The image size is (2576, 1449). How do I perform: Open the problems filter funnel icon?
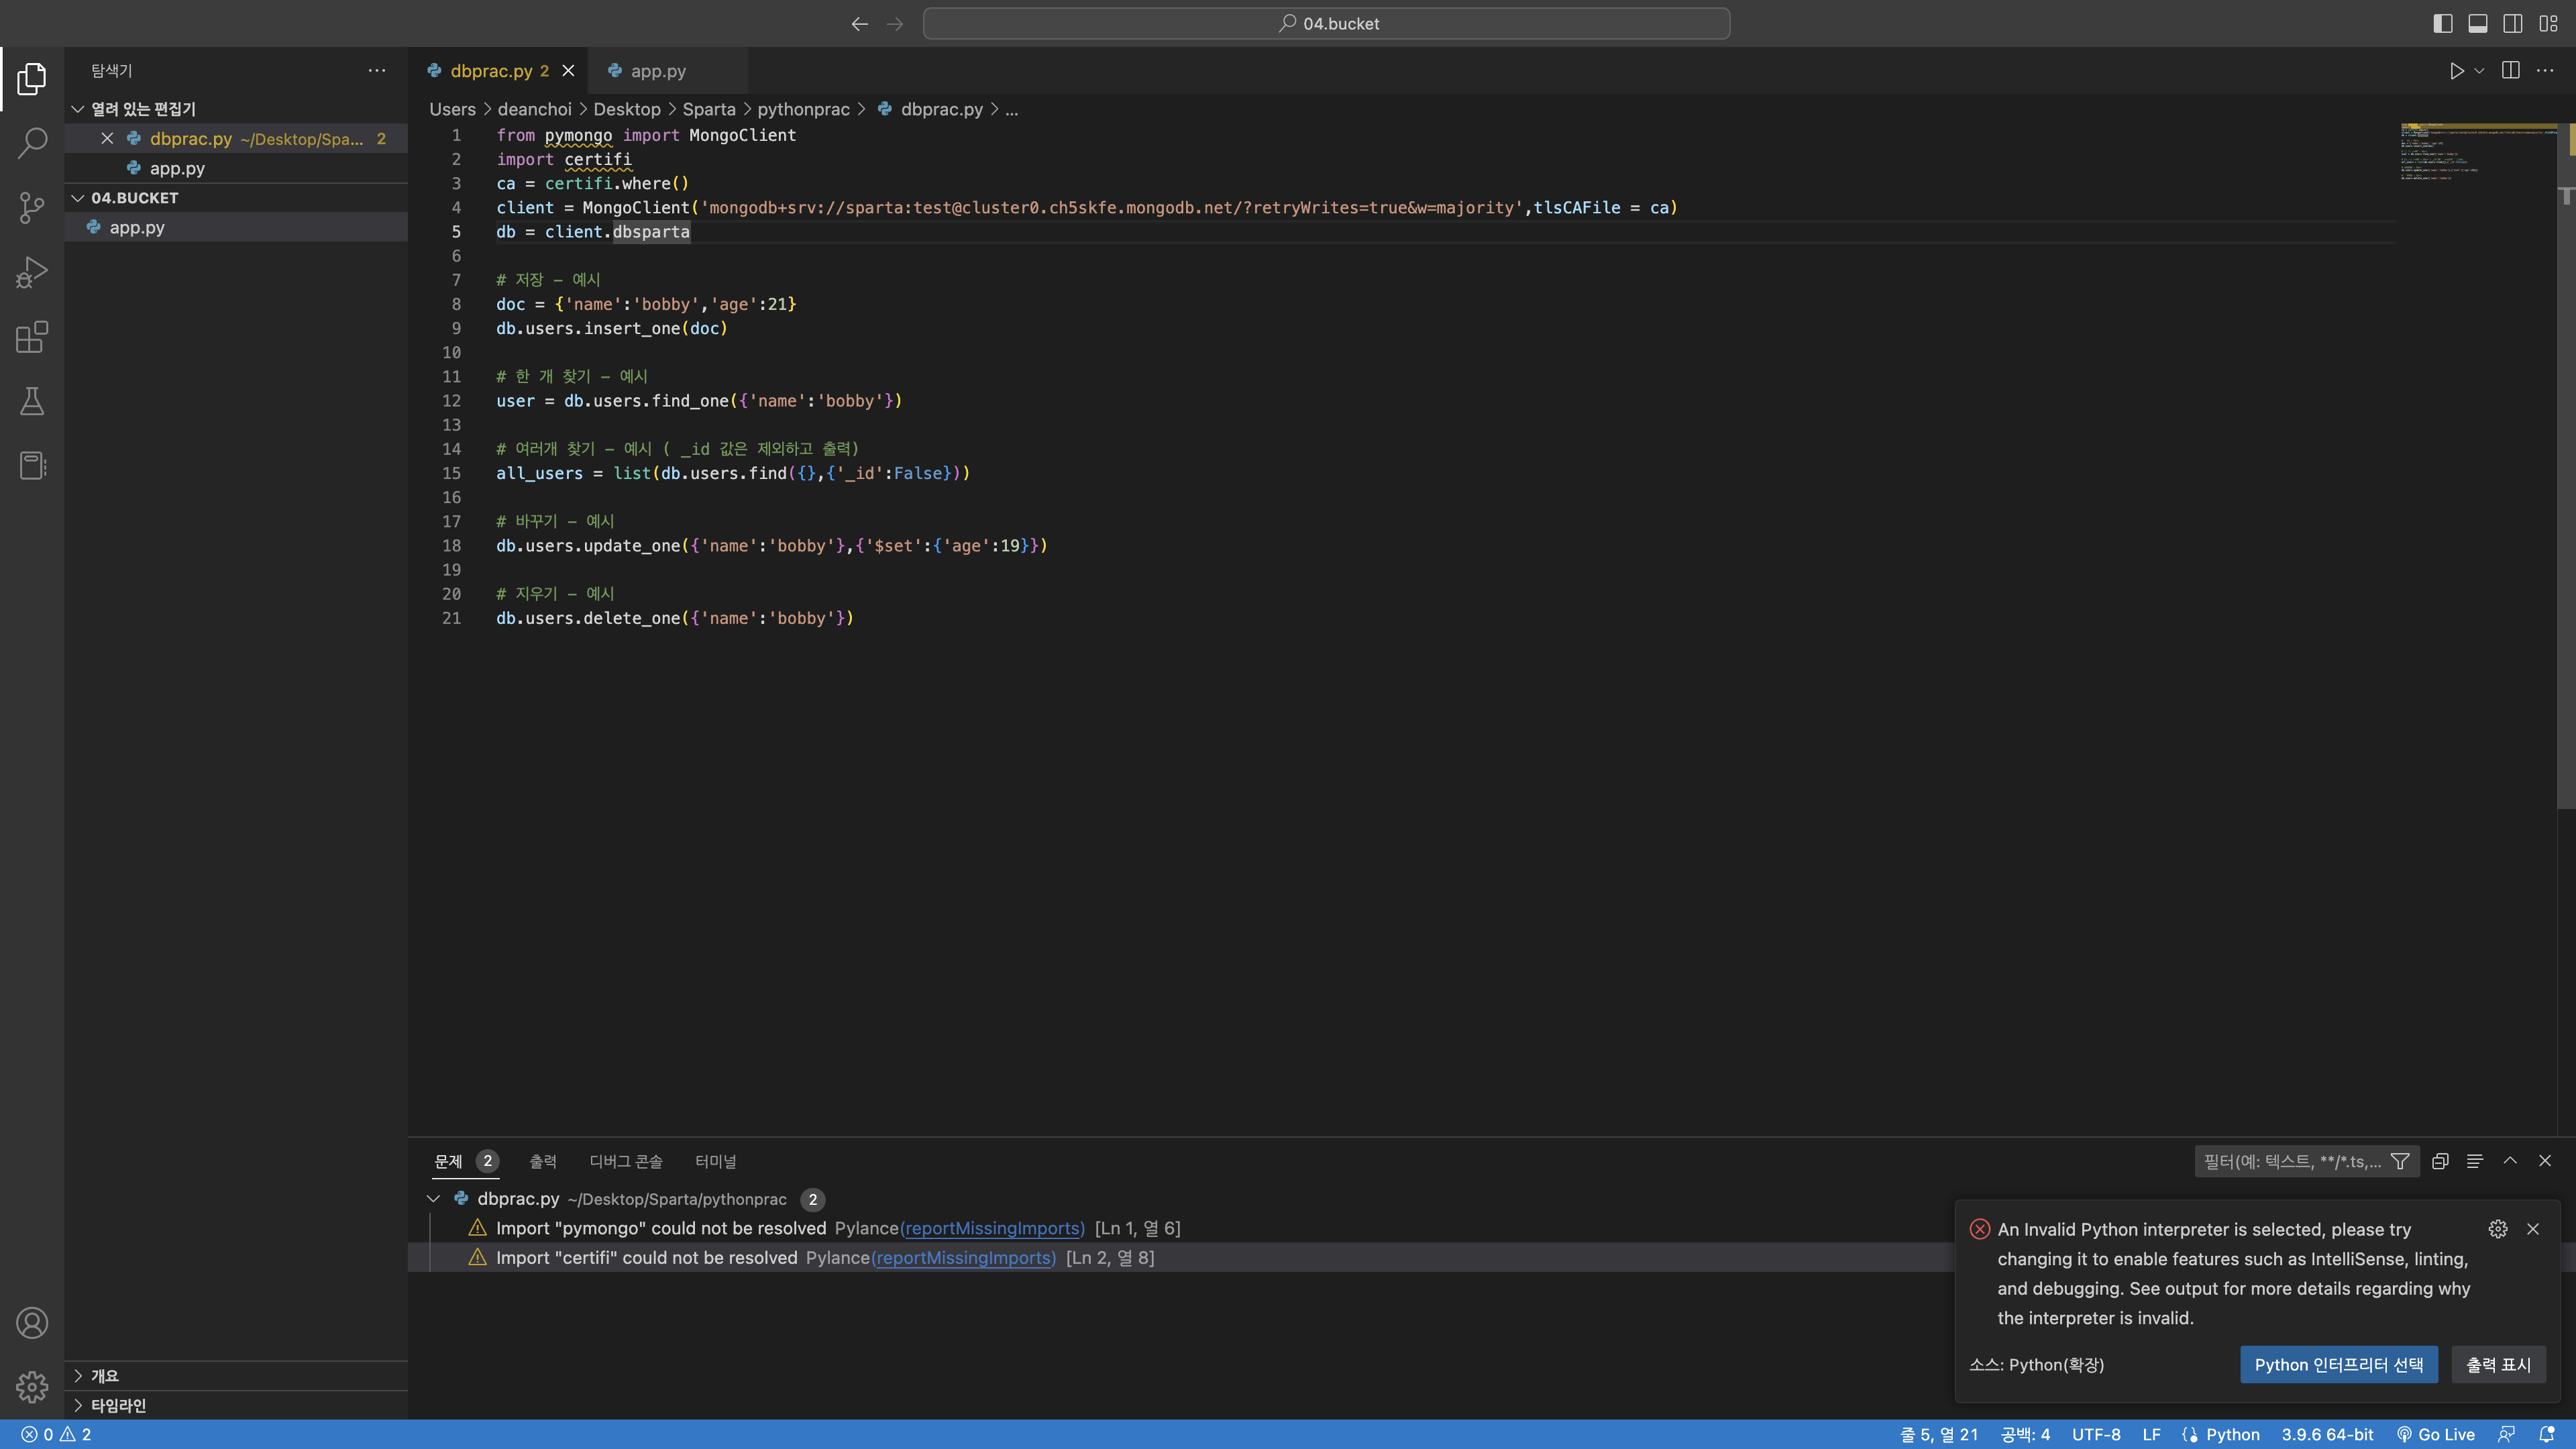point(2400,1161)
